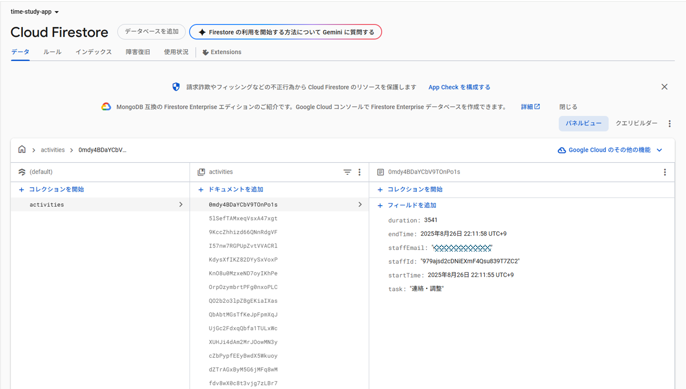This screenshot has width=686, height=389.
Task: Click the task field value 連絡・調整
Action: tap(427, 289)
